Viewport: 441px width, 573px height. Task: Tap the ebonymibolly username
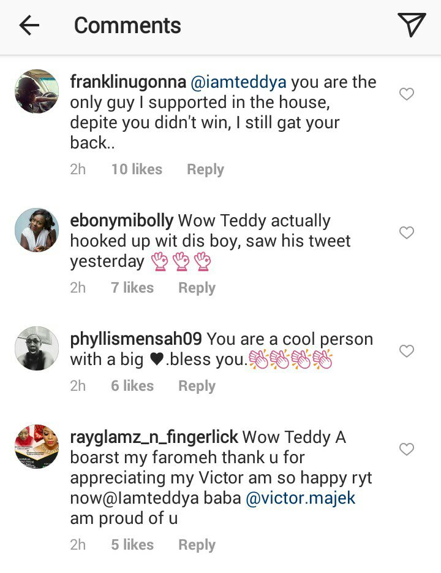122,221
